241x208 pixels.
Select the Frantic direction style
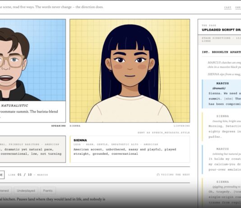point(48,191)
